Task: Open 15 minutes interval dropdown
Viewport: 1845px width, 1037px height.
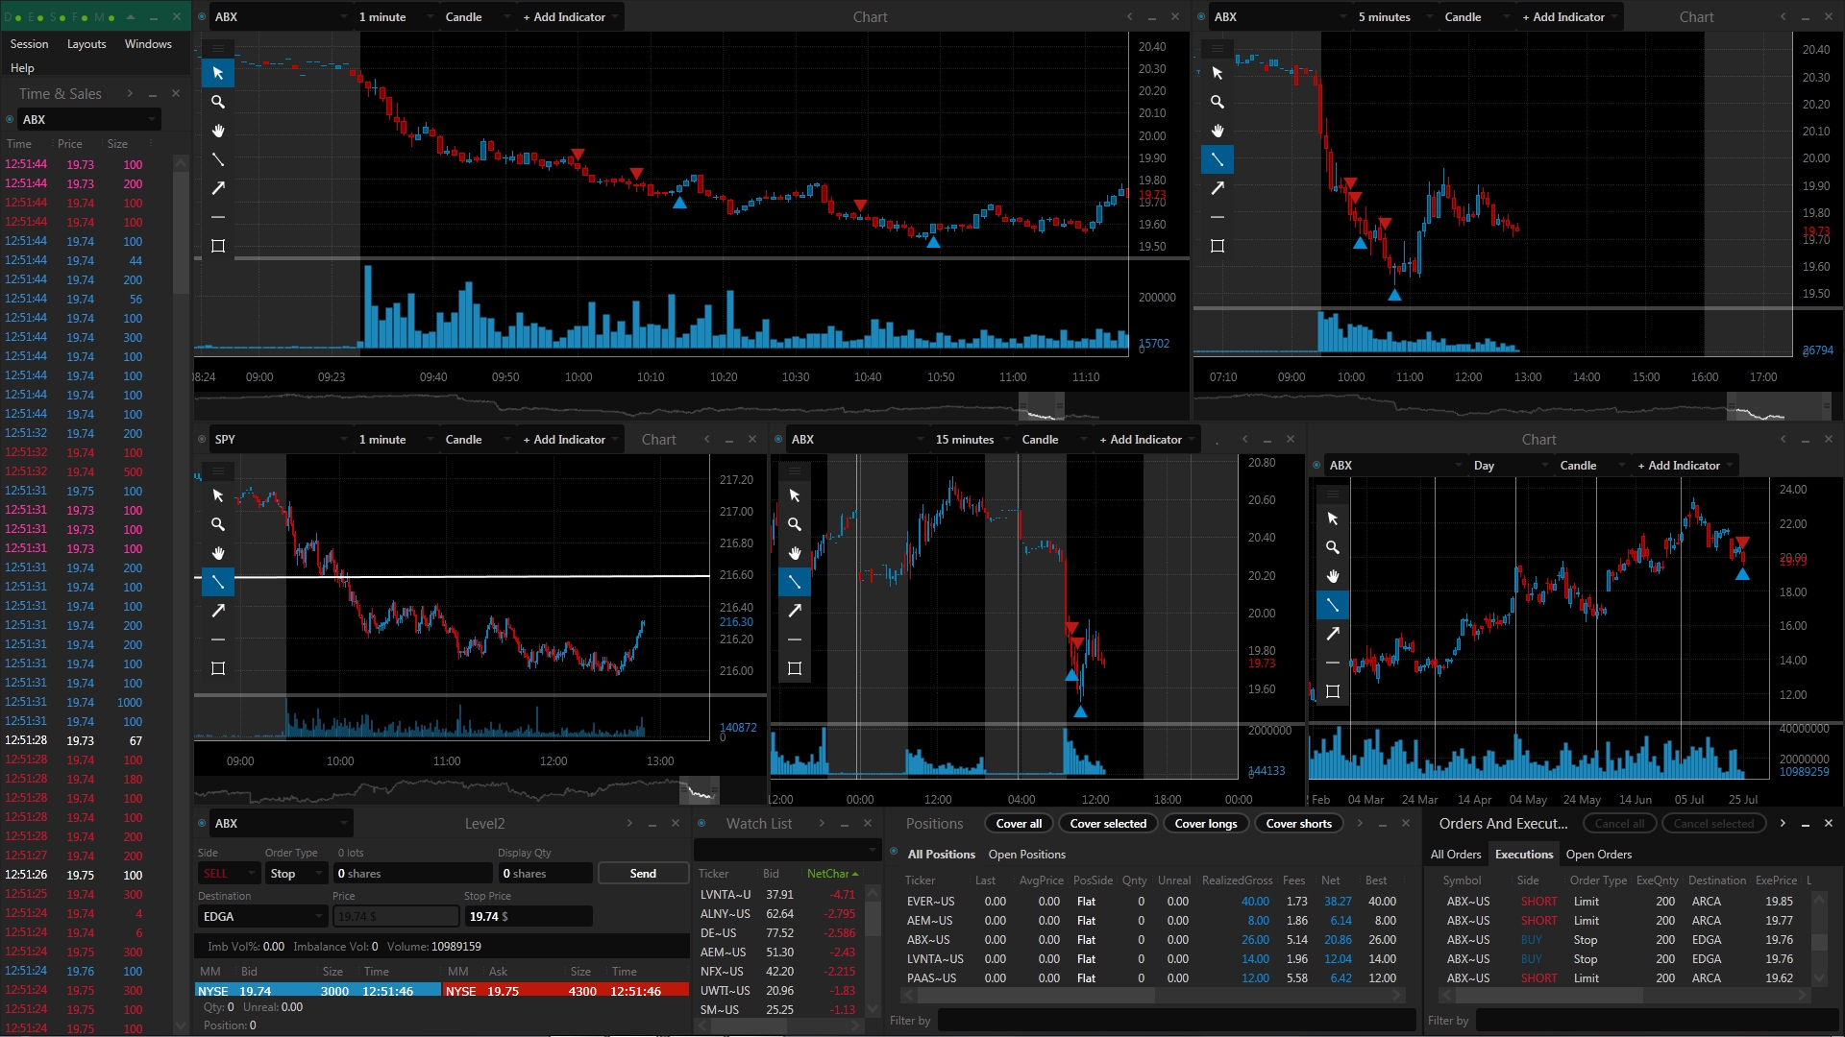Action: (x=973, y=440)
